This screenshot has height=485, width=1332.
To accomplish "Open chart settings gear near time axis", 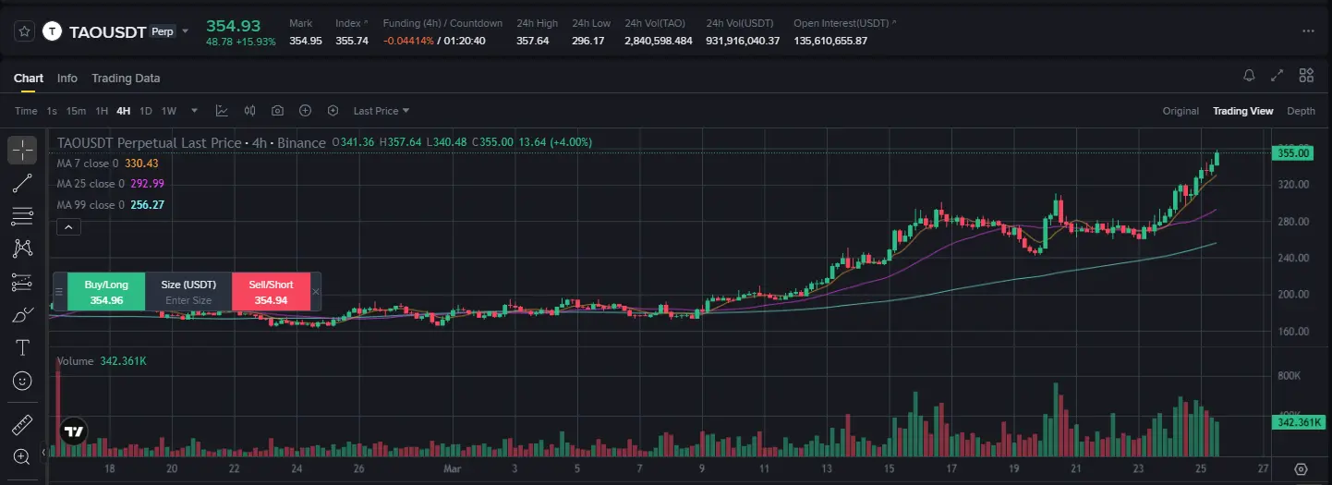I will [x=1302, y=469].
